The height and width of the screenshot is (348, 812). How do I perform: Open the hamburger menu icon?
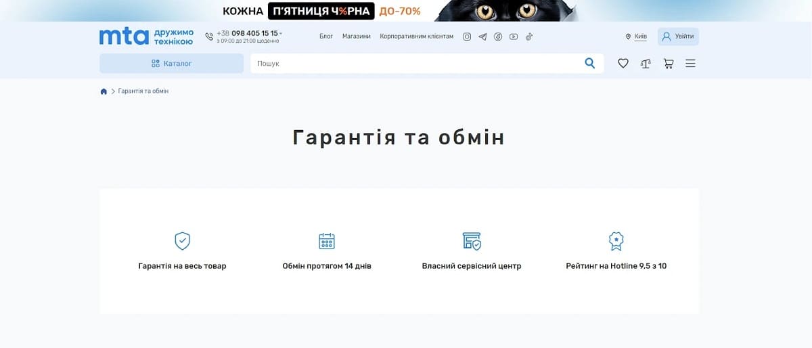coord(690,63)
